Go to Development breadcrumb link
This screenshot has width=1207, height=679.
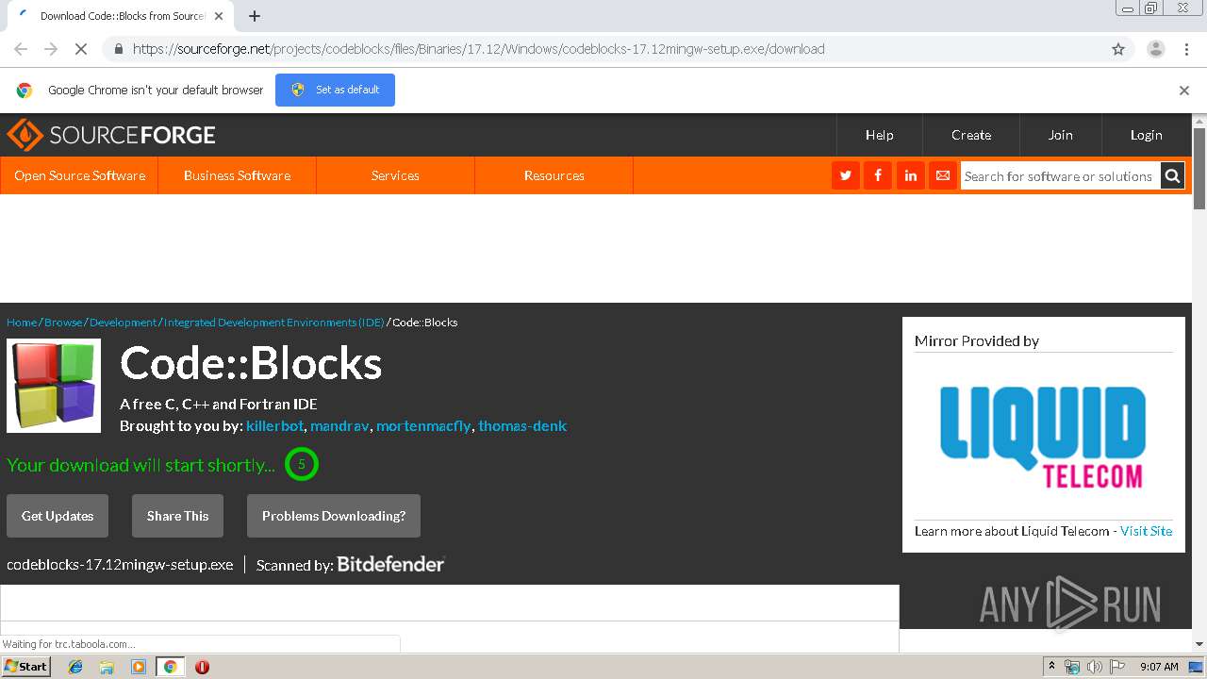[124, 323]
